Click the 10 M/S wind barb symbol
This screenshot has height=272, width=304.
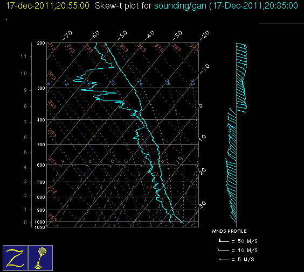tap(223, 250)
